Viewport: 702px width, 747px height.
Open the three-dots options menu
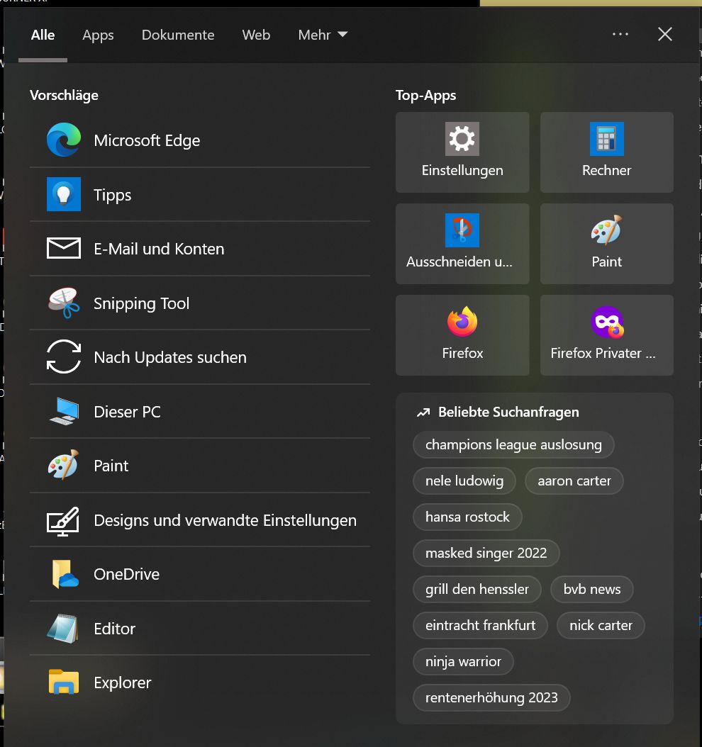pyautogui.click(x=620, y=34)
